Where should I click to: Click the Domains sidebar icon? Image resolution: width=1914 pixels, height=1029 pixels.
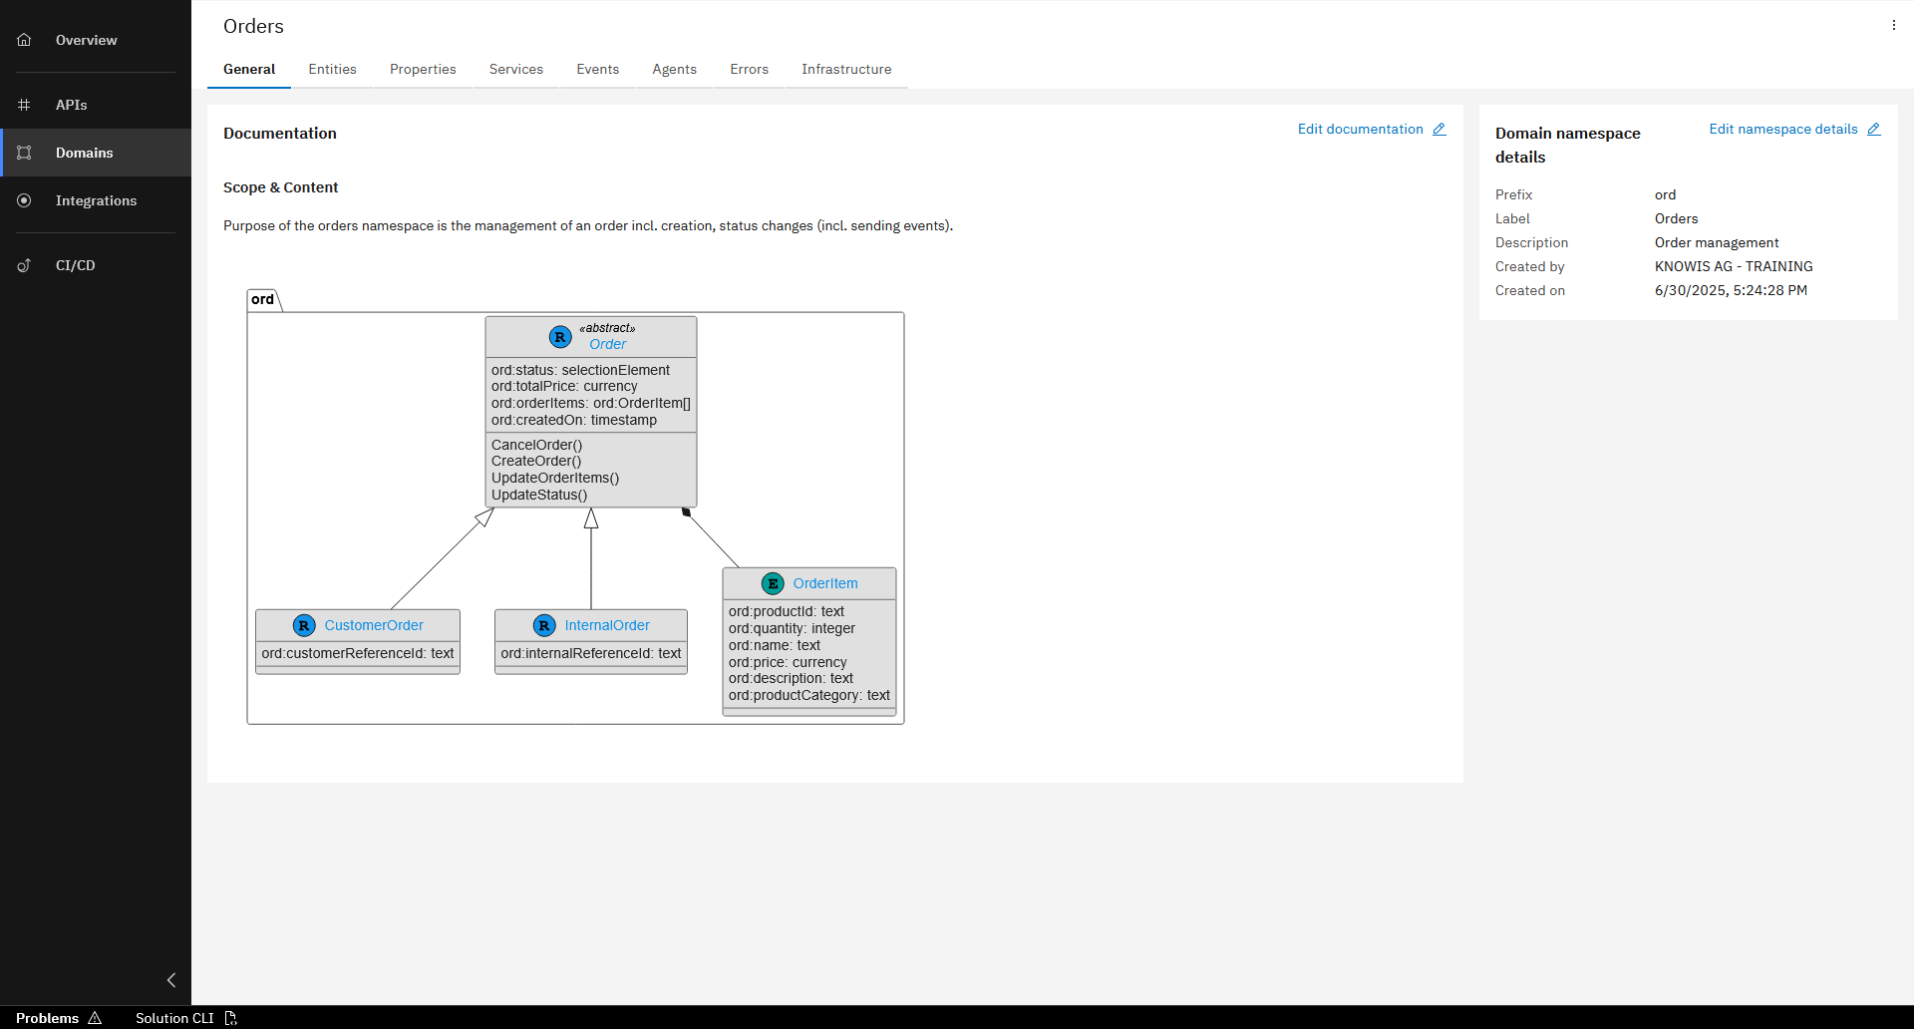[x=24, y=152]
